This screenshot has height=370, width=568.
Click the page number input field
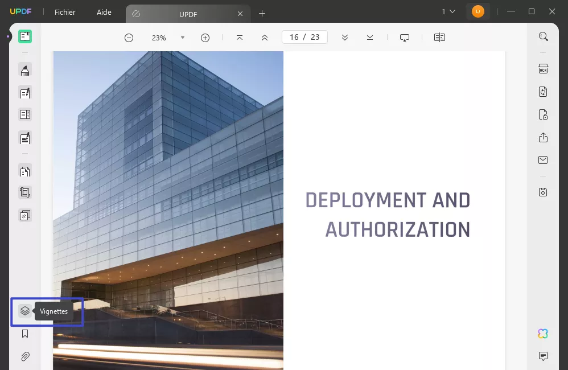pos(304,36)
